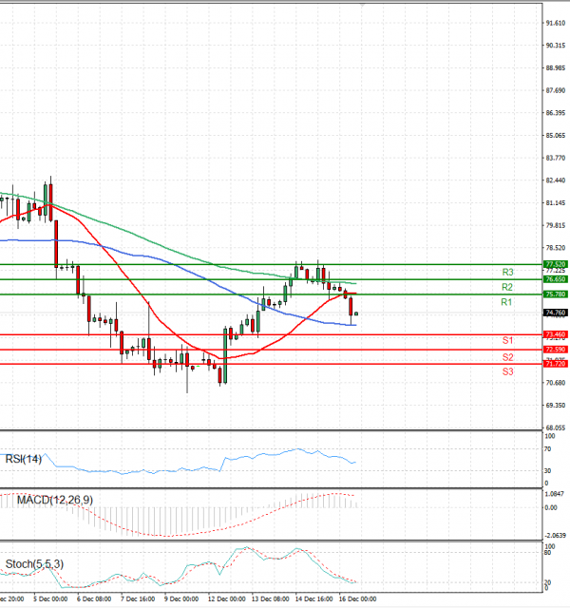
Task: Click the 12 Dec 00:00 time label
Action: [x=226, y=599]
